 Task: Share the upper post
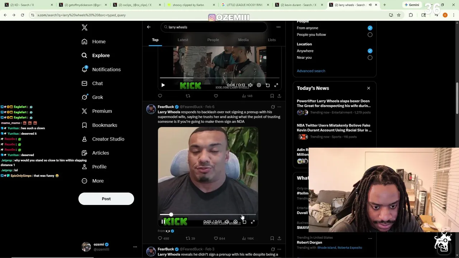(x=279, y=96)
